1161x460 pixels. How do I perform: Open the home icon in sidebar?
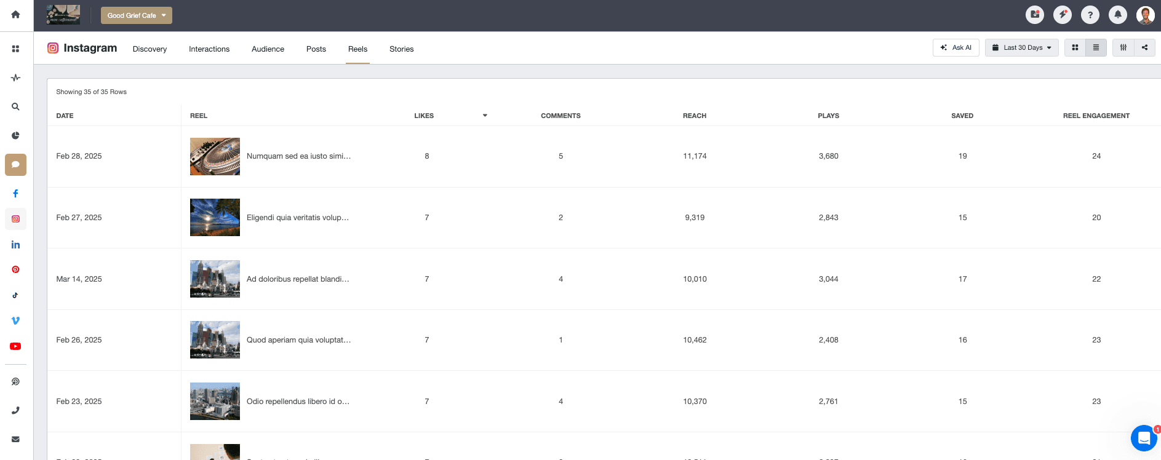tap(15, 14)
